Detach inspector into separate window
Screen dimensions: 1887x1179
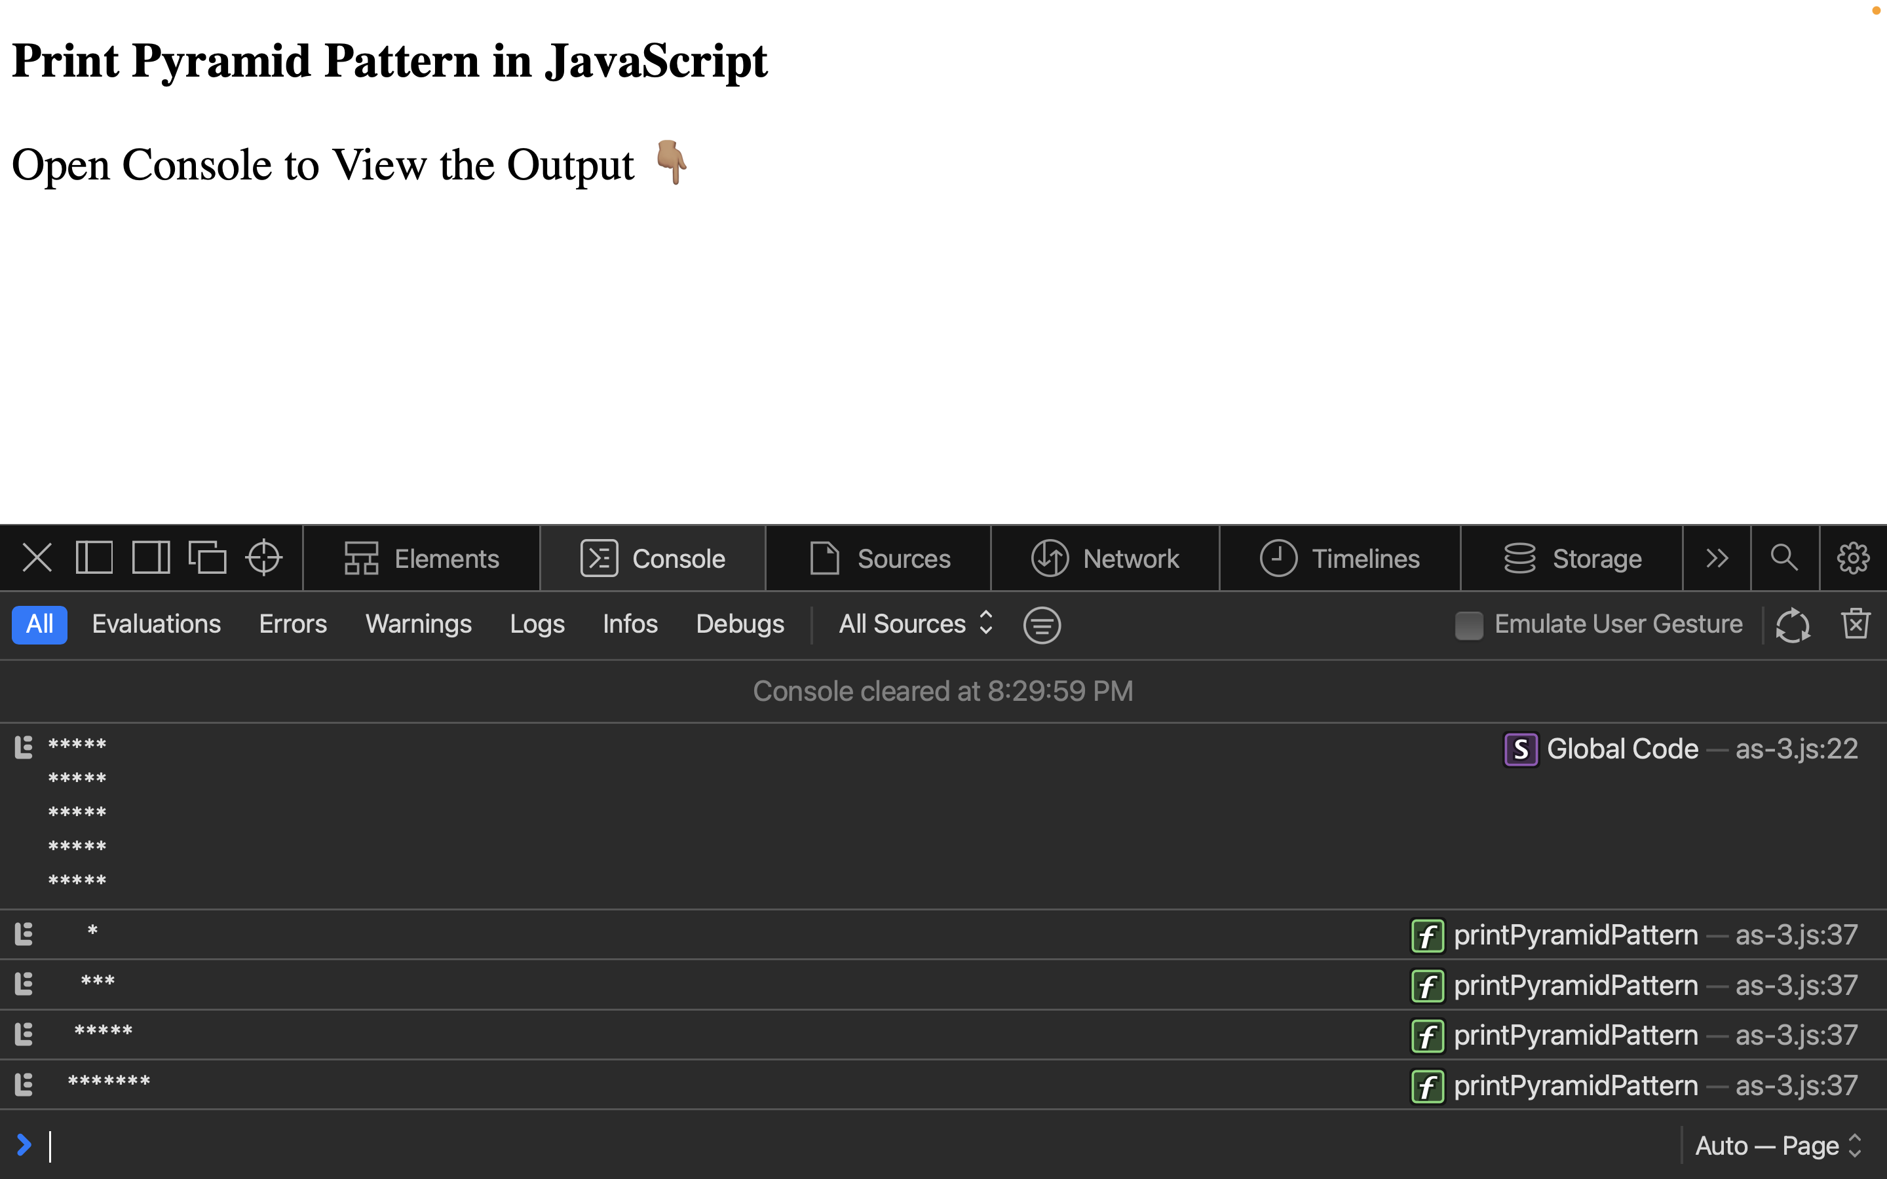pos(208,557)
